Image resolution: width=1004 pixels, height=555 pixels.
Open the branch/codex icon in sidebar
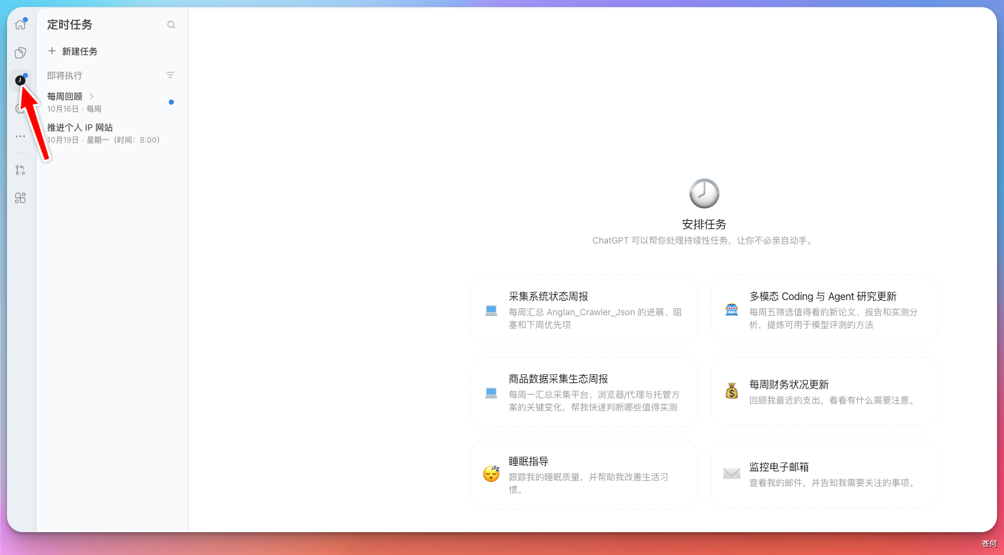pos(20,170)
